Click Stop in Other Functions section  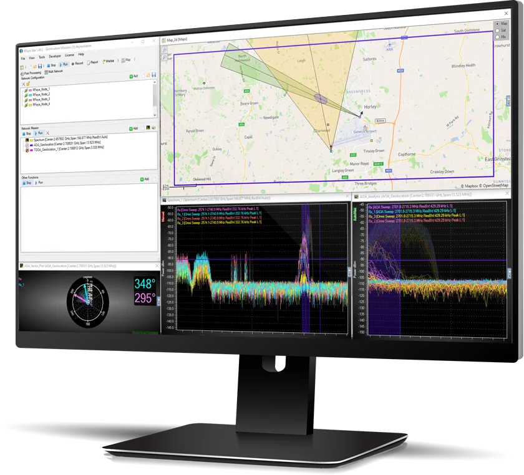pyautogui.click(x=27, y=183)
